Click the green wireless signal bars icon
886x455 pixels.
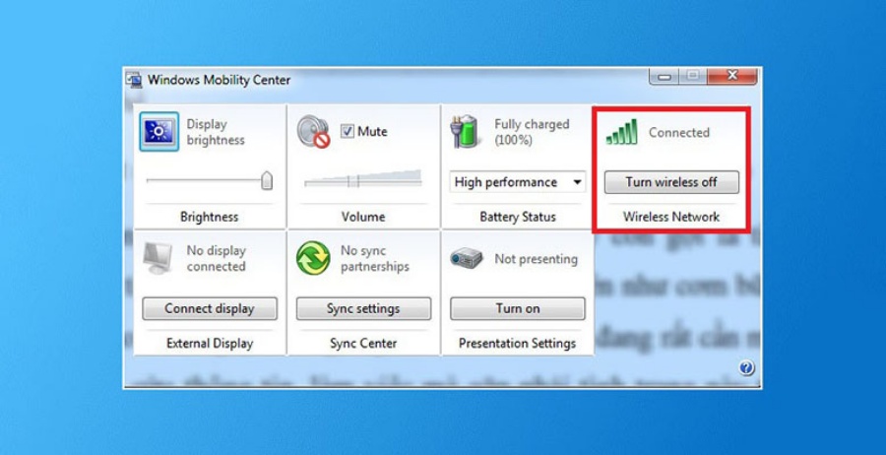(621, 132)
